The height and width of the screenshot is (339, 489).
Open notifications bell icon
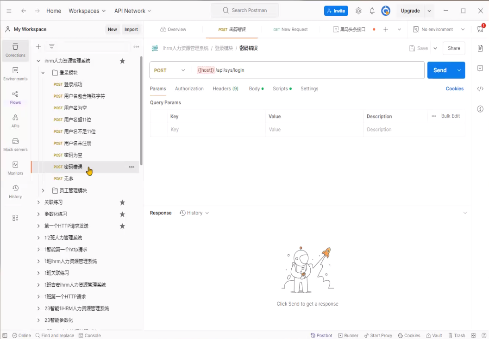(372, 11)
